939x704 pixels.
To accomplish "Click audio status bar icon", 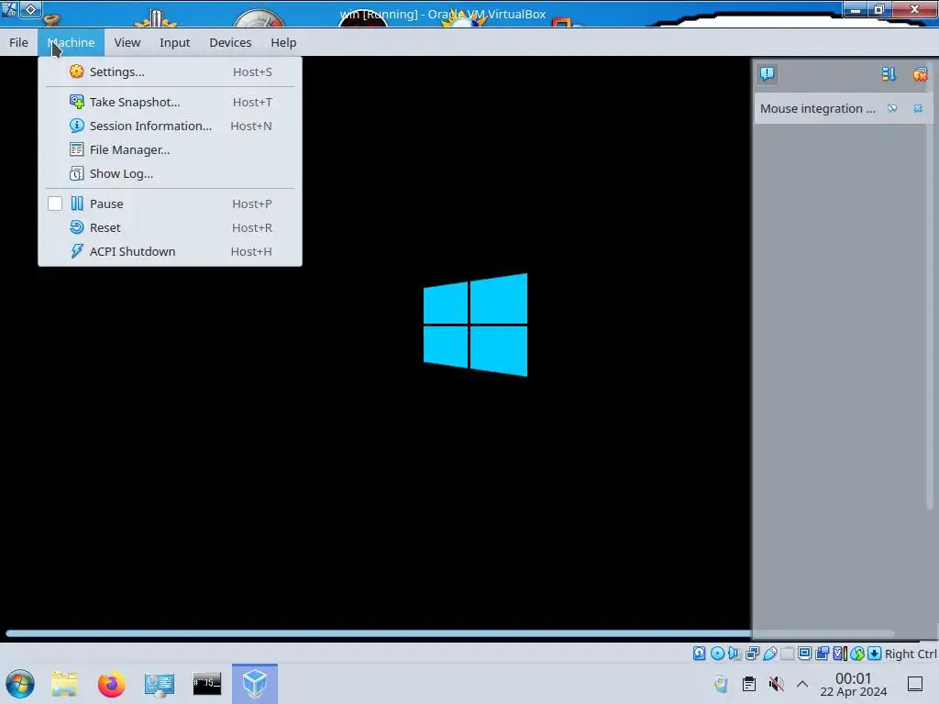I will coord(735,653).
